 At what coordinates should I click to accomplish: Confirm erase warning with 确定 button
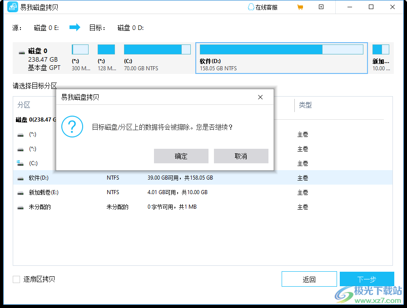[181, 156]
